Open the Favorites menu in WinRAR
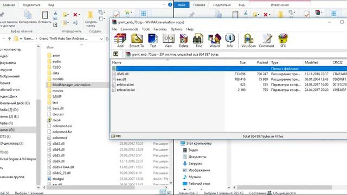 tap(160, 29)
